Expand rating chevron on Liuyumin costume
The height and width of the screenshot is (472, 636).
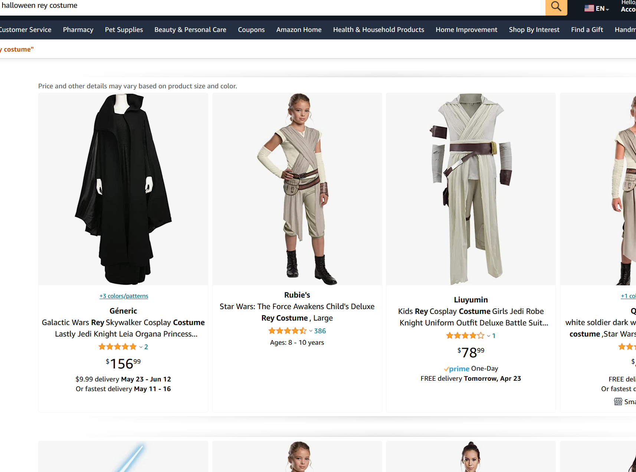point(489,336)
